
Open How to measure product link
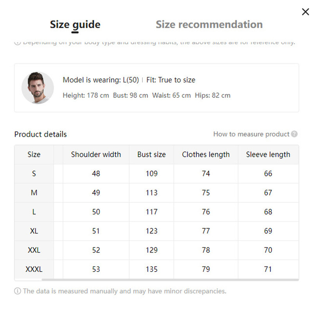251,134
